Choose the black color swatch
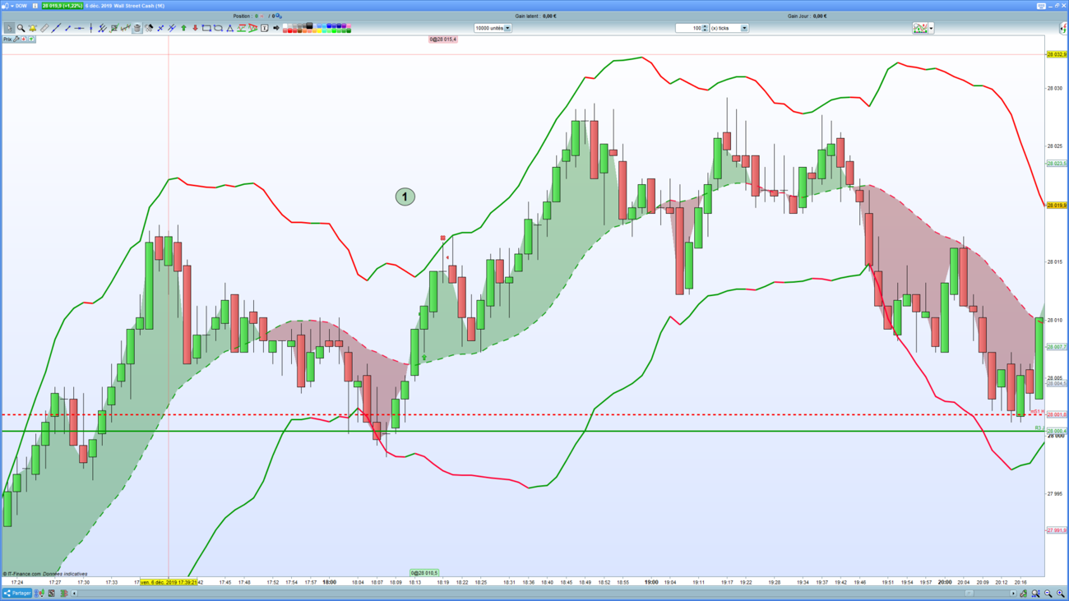Image resolution: width=1069 pixels, height=601 pixels. [309, 25]
